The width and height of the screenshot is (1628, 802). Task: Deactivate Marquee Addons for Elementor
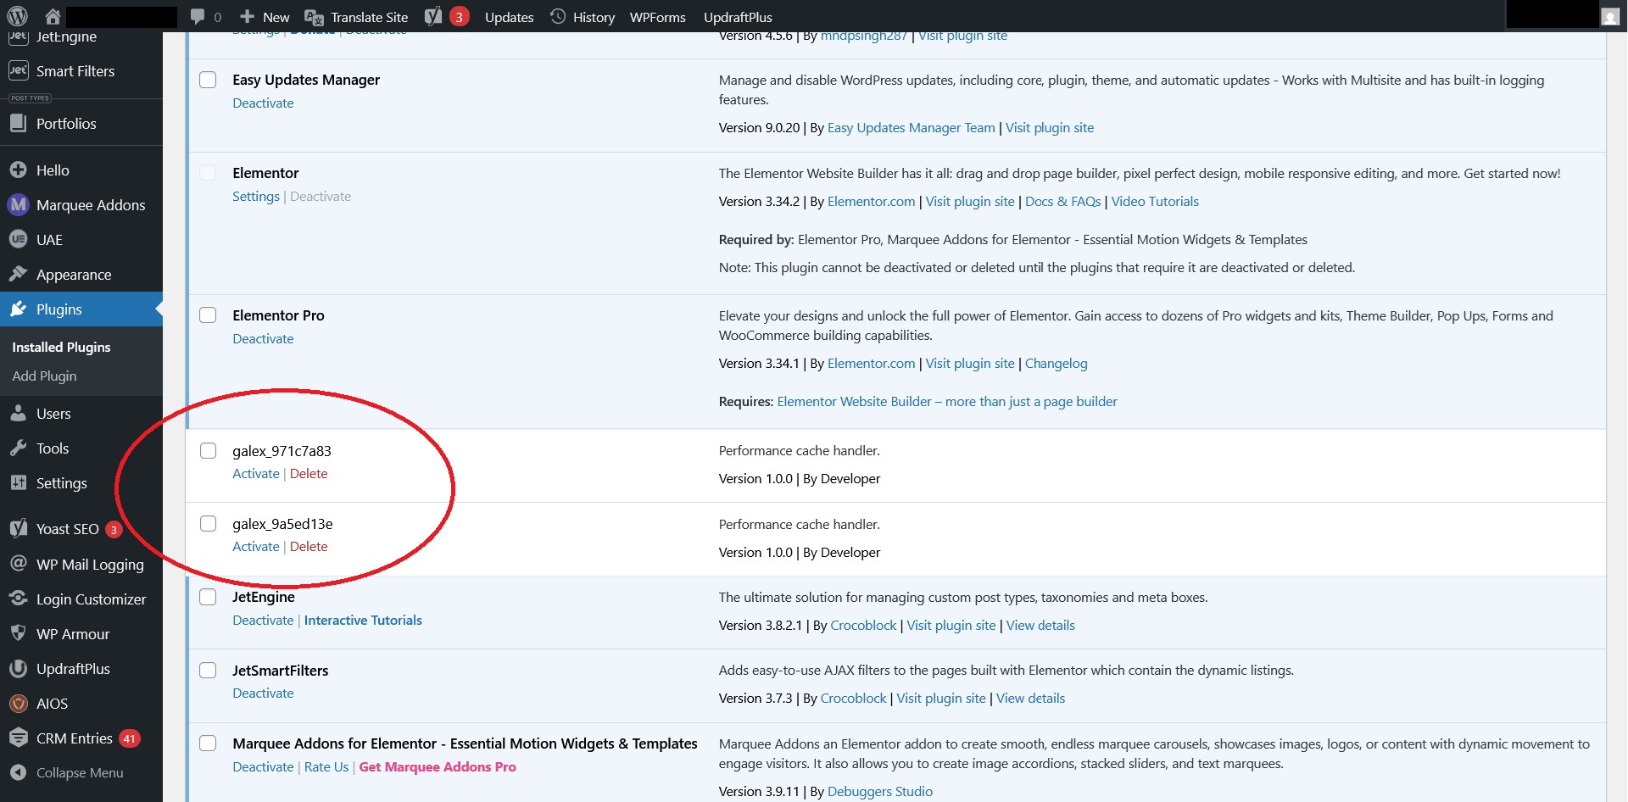click(263, 767)
